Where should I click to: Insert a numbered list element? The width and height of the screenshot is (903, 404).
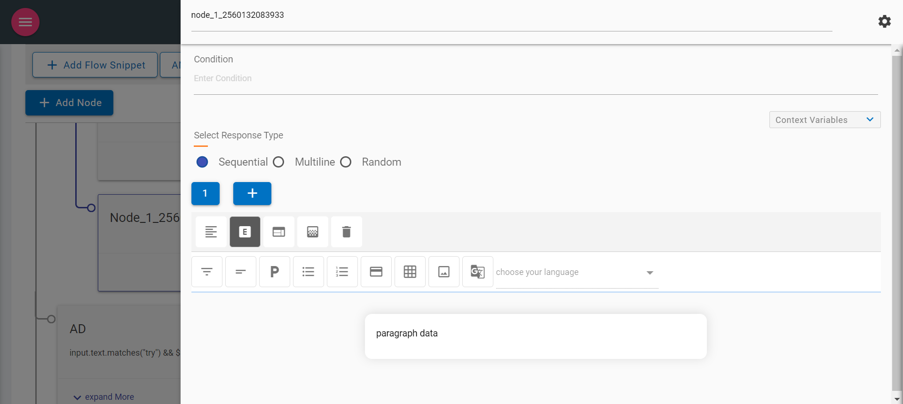pyautogui.click(x=342, y=272)
